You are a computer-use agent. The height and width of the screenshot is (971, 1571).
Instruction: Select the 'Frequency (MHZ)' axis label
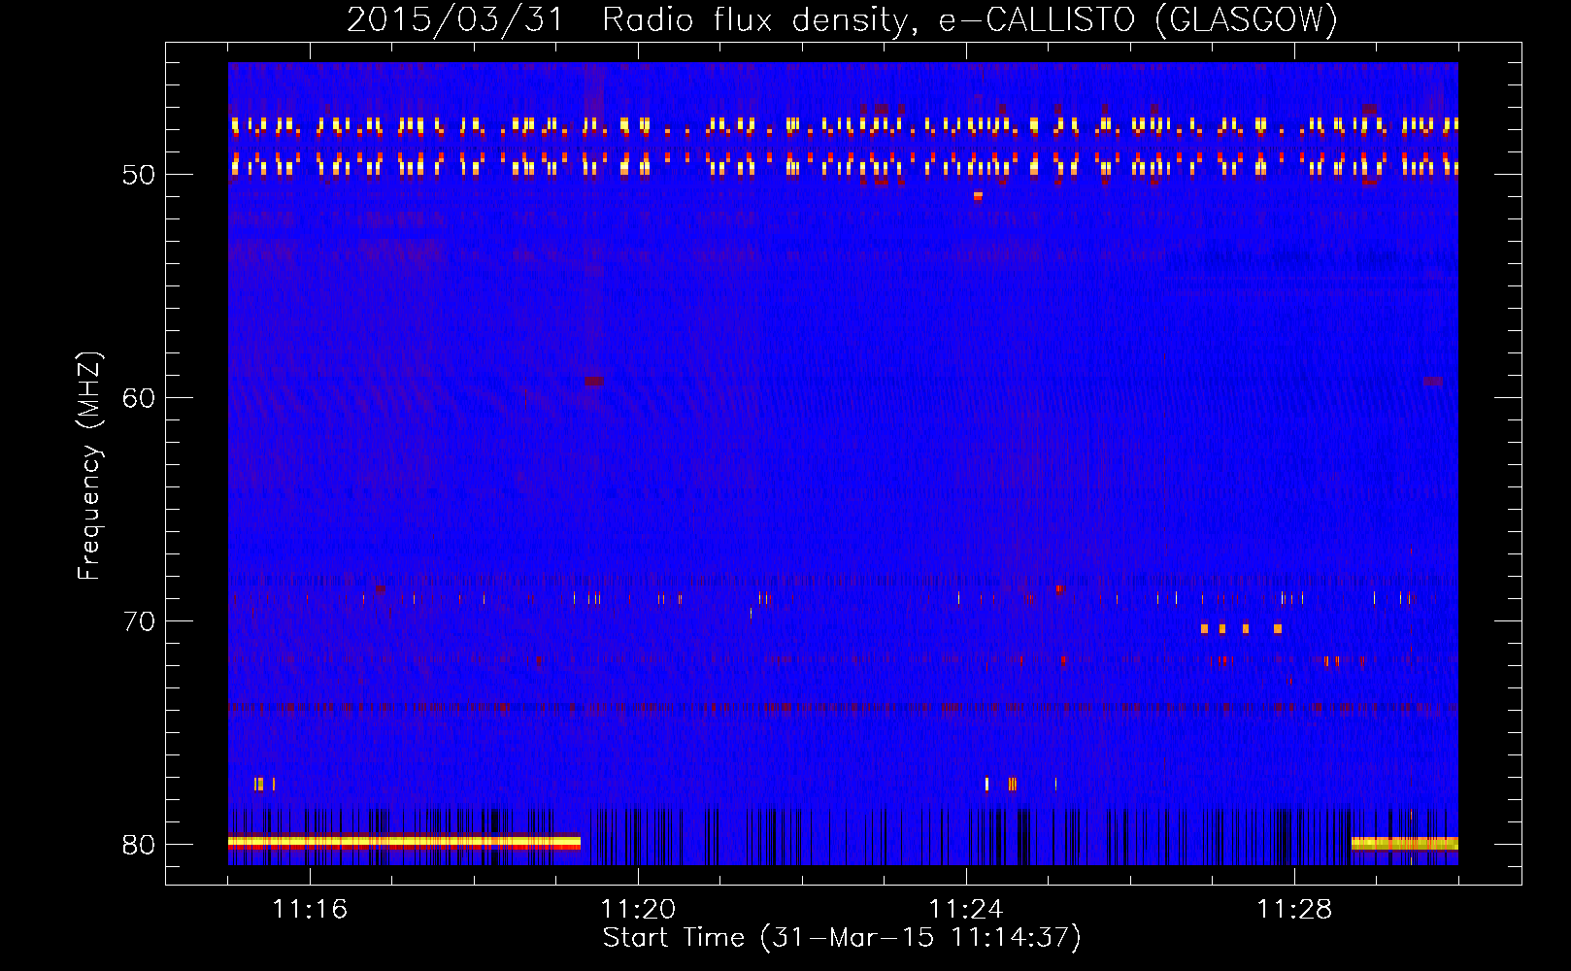point(89,466)
